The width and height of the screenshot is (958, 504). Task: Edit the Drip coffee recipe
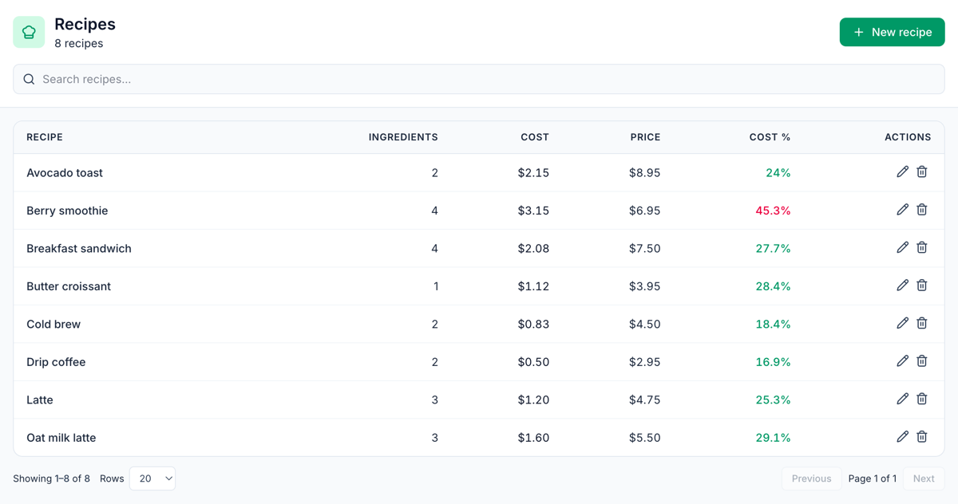(902, 361)
